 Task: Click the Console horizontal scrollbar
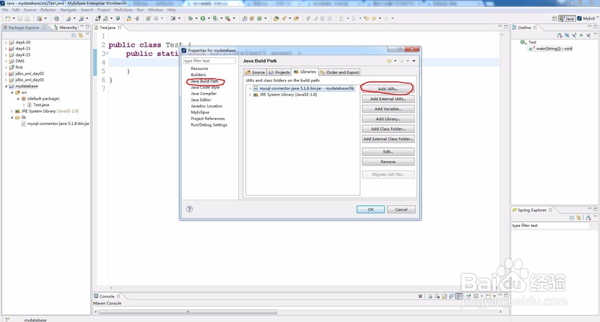point(187,312)
